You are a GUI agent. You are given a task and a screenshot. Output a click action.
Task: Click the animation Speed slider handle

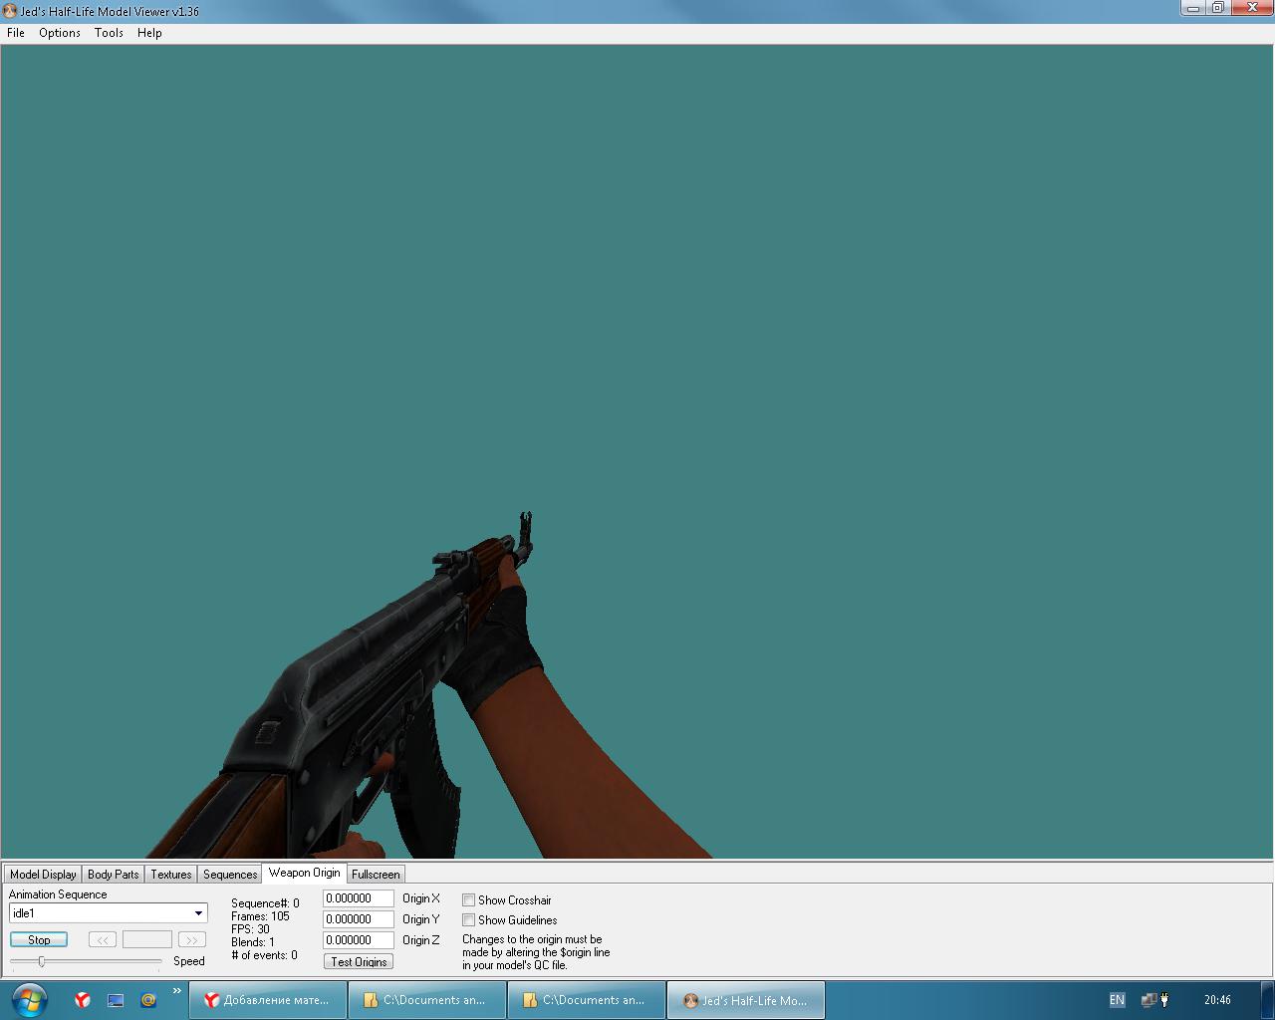coord(42,961)
